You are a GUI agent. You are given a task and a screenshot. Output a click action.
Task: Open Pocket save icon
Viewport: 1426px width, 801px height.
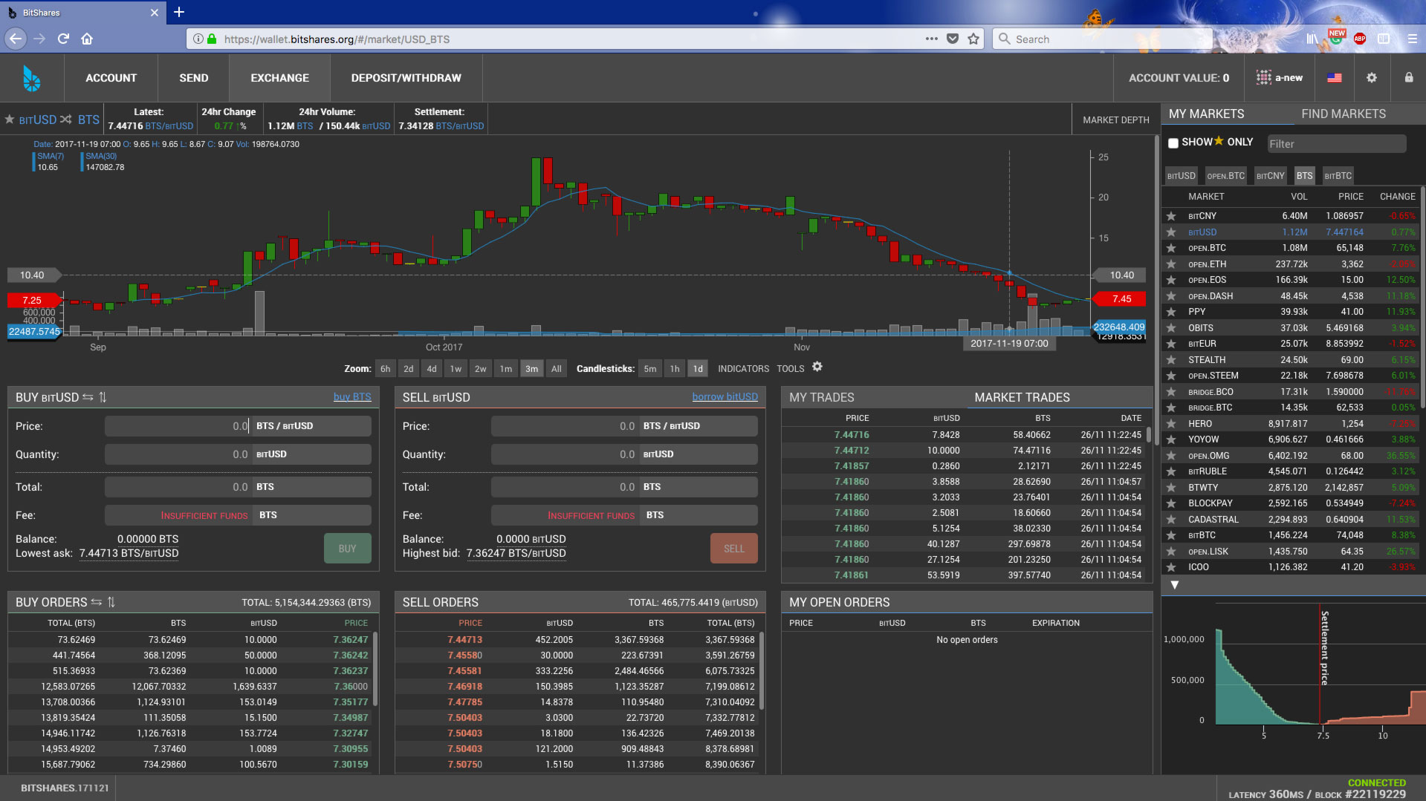click(x=953, y=39)
